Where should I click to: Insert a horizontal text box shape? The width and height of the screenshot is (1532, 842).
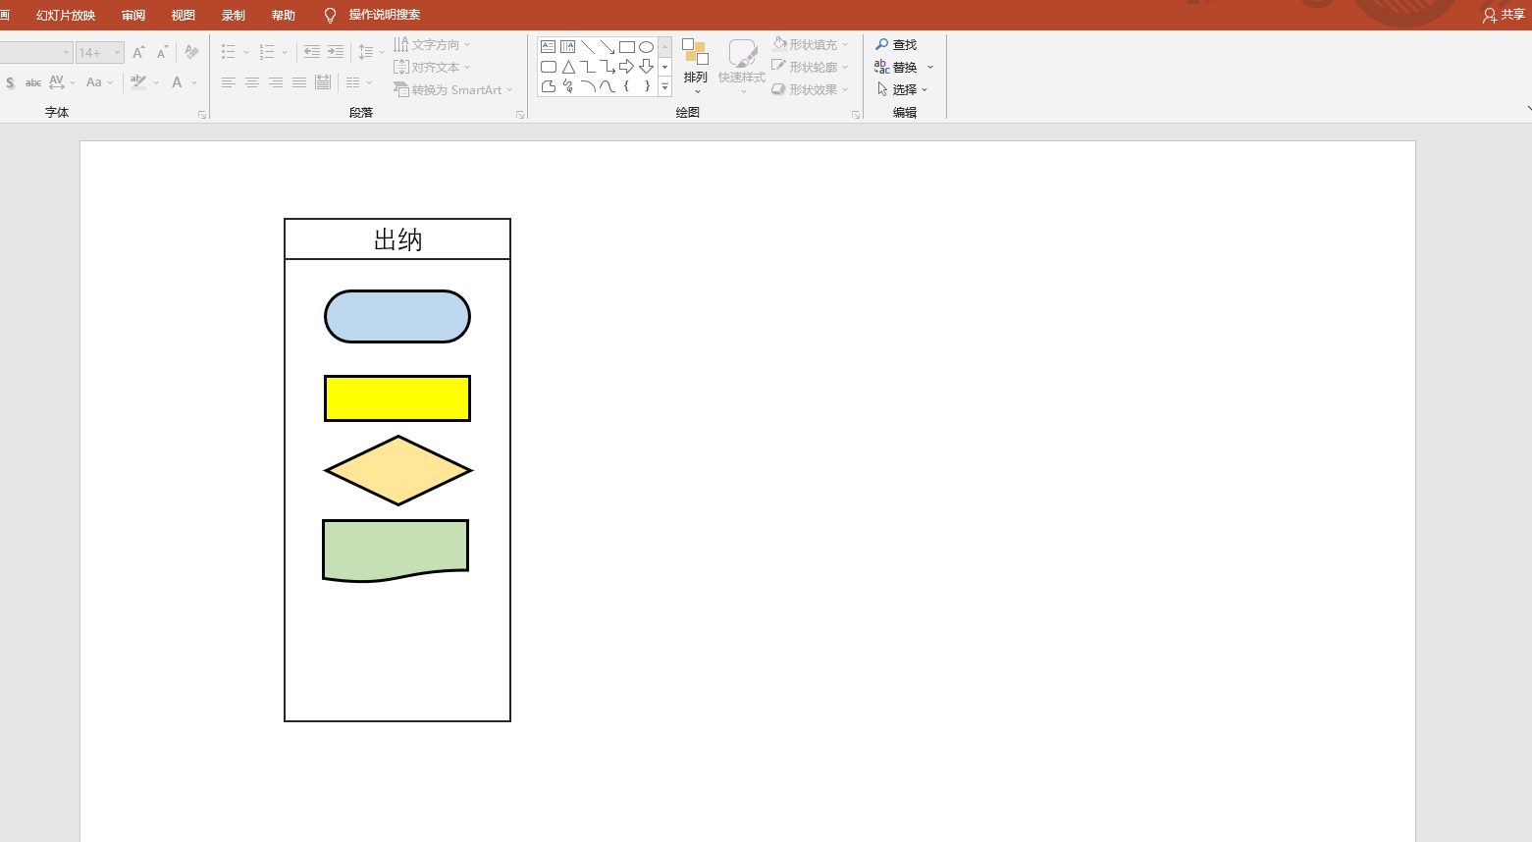548,47
